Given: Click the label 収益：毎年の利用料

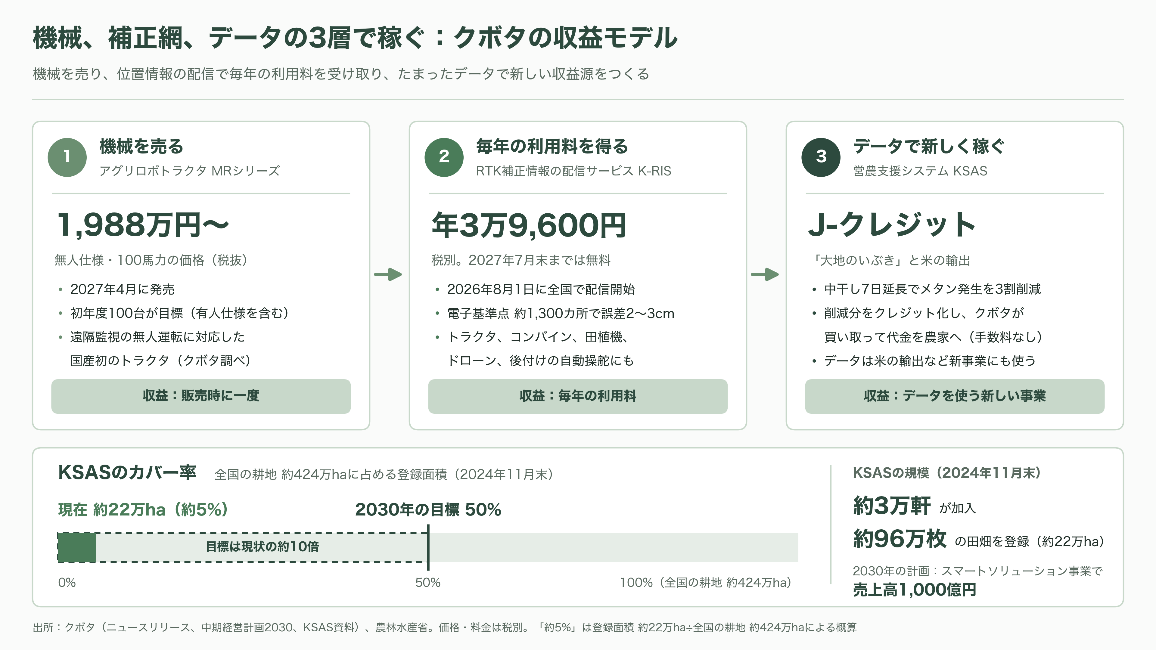Looking at the screenshot, I should pyautogui.click(x=578, y=396).
